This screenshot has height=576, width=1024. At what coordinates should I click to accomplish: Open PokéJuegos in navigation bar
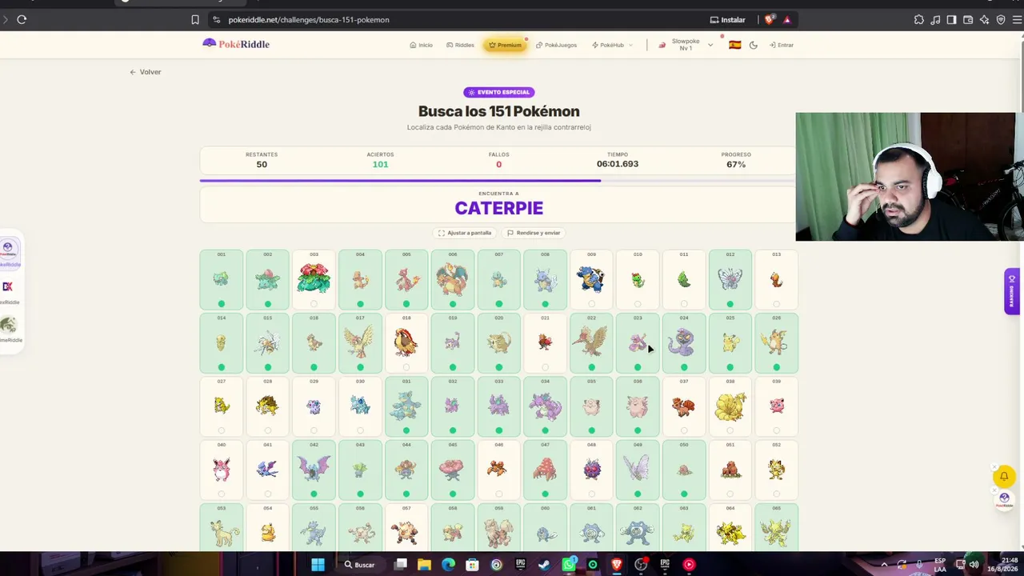click(x=556, y=45)
